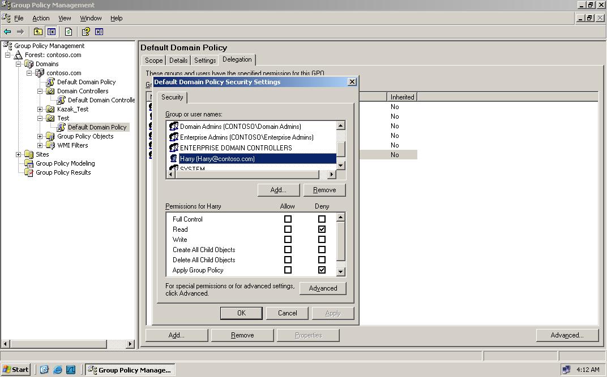Click right arrow of group list horizontal scrollbar

tap(331, 175)
